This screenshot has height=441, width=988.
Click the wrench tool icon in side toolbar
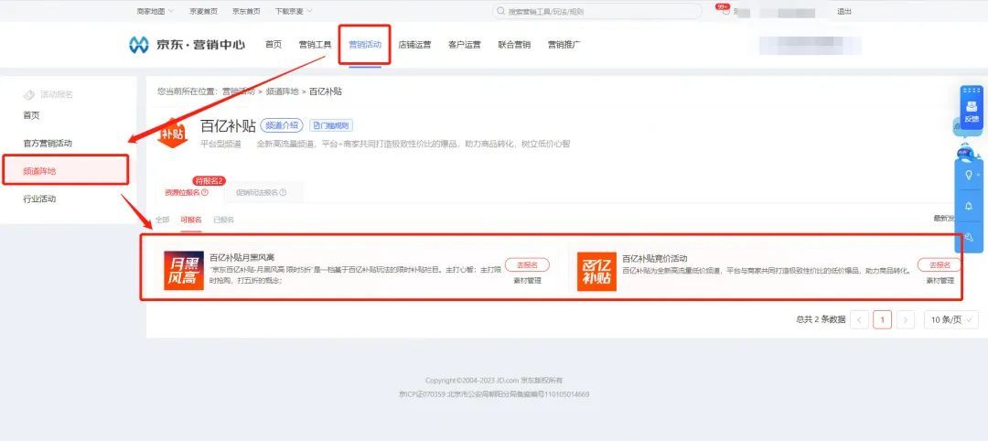pyautogui.click(x=969, y=237)
